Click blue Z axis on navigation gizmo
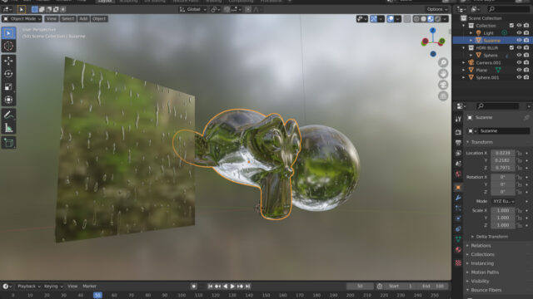The width and height of the screenshot is (533, 299). tap(433, 31)
